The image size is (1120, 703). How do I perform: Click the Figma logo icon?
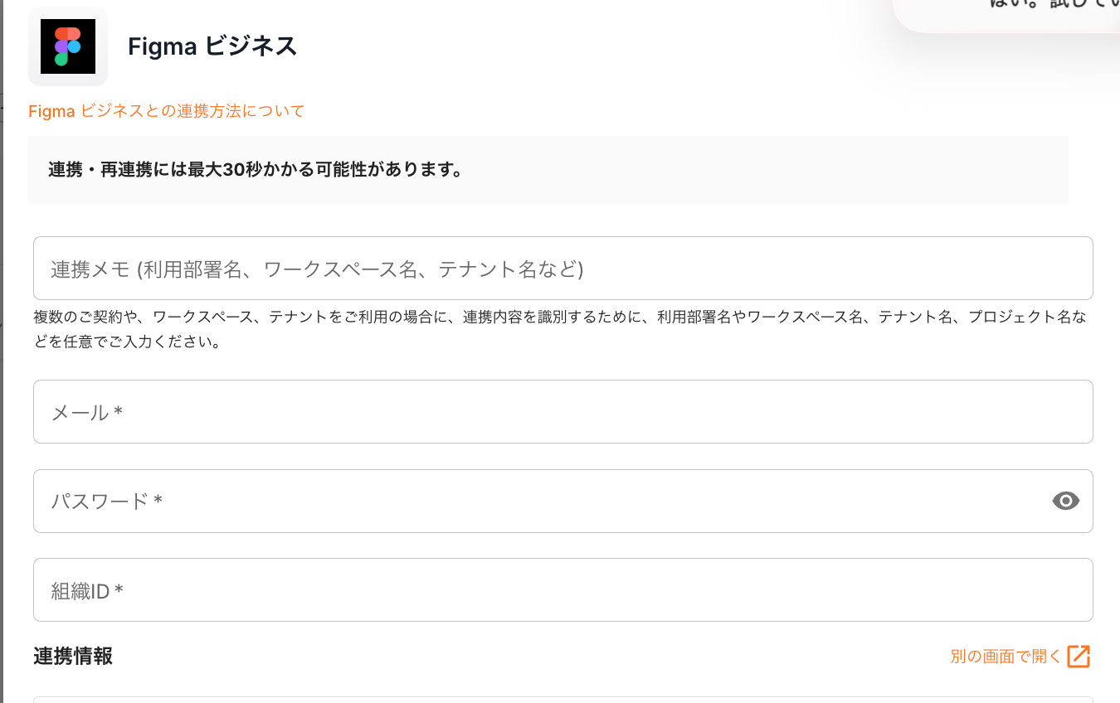click(68, 46)
